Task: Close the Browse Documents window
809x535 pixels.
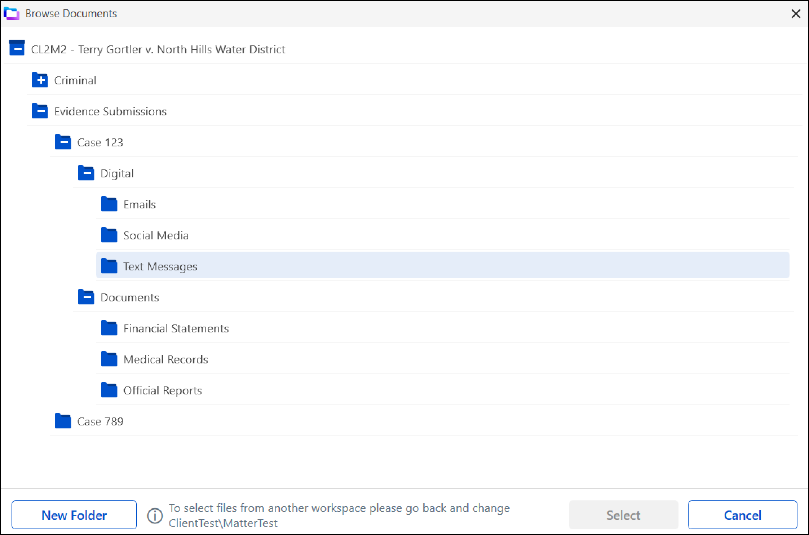Action: [x=796, y=14]
